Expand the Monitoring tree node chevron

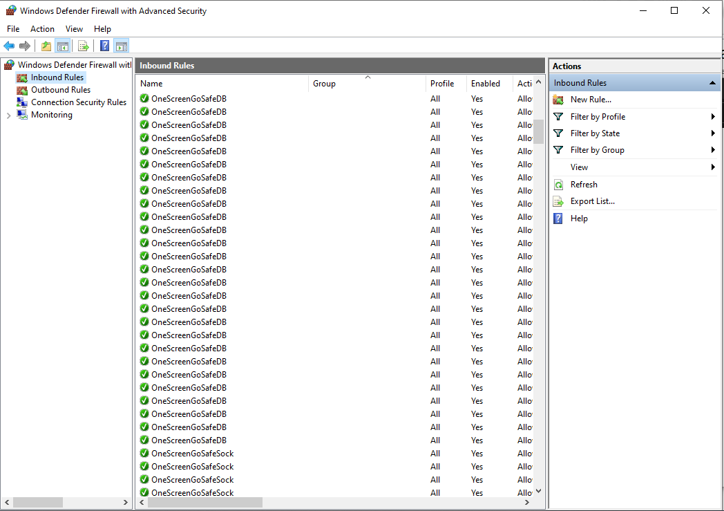[8, 115]
